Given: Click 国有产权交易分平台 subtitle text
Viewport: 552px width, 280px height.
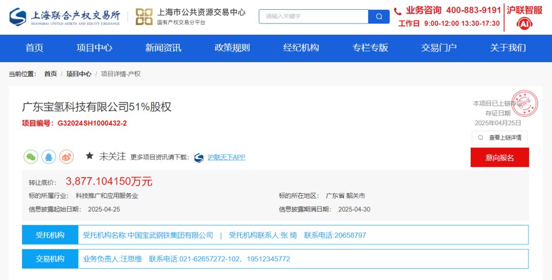Looking at the screenshot, I should tap(181, 22).
